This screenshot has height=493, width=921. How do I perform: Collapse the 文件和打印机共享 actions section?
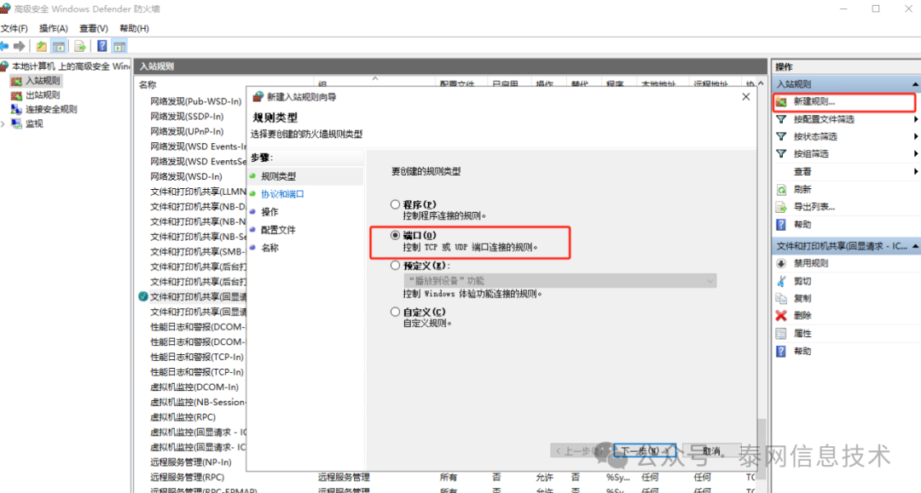pyautogui.click(x=915, y=246)
